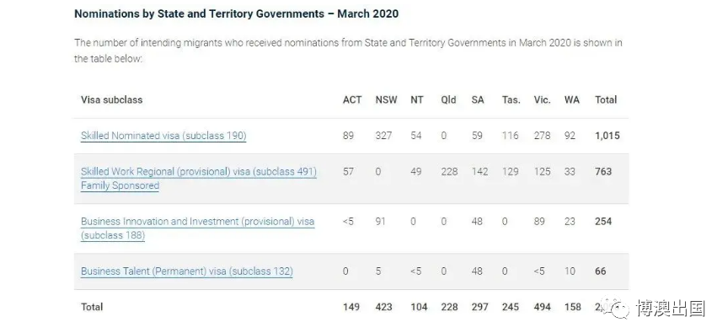Click the 1,015 total for subclass 190
The height and width of the screenshot is (333, 717).
tap(607, 136)
